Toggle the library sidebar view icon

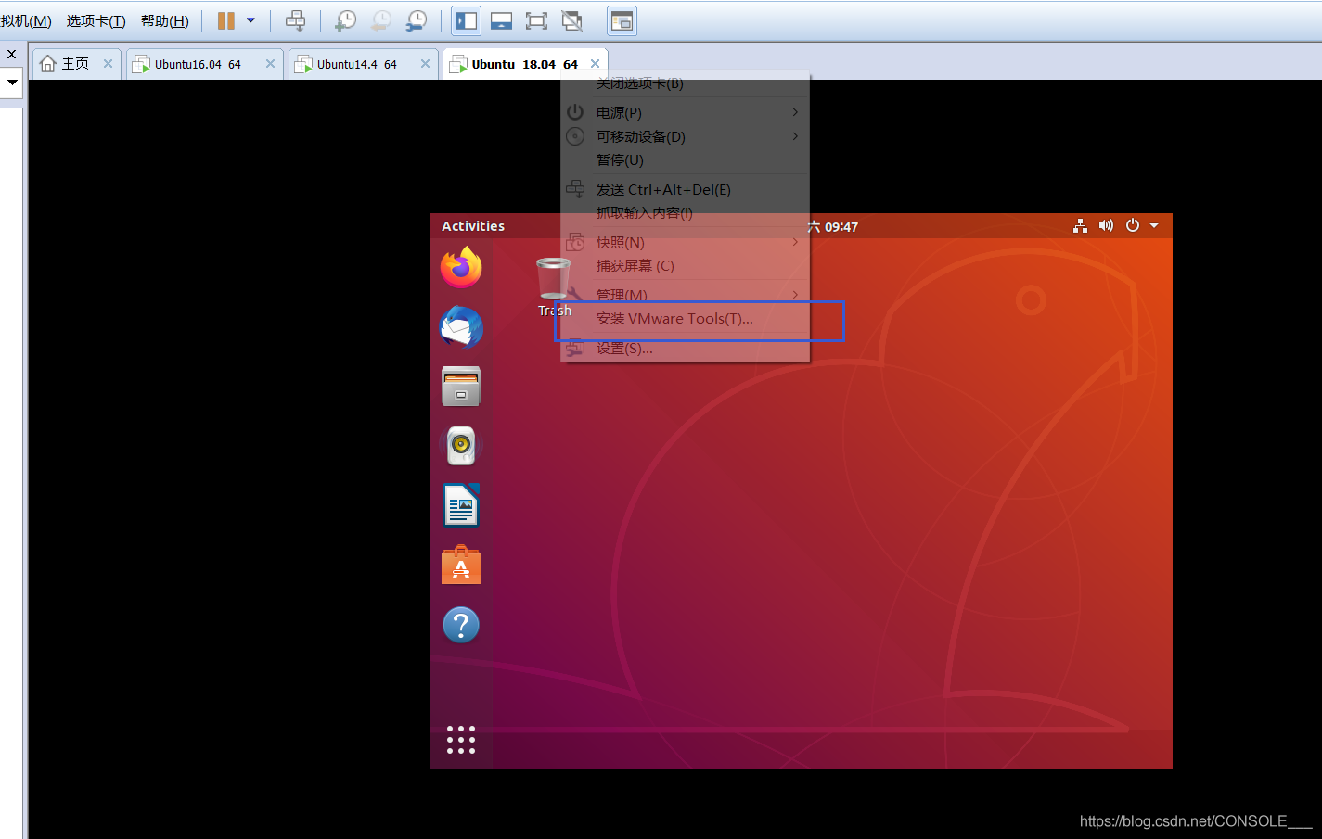[x=467, y=20]
